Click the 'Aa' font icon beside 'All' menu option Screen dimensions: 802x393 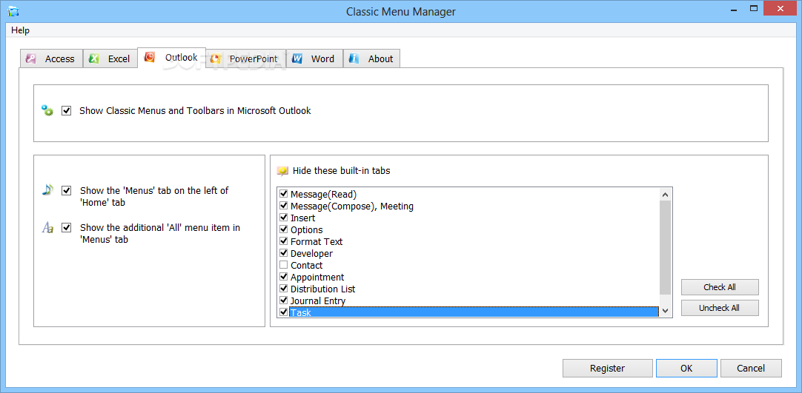(47, 228)
